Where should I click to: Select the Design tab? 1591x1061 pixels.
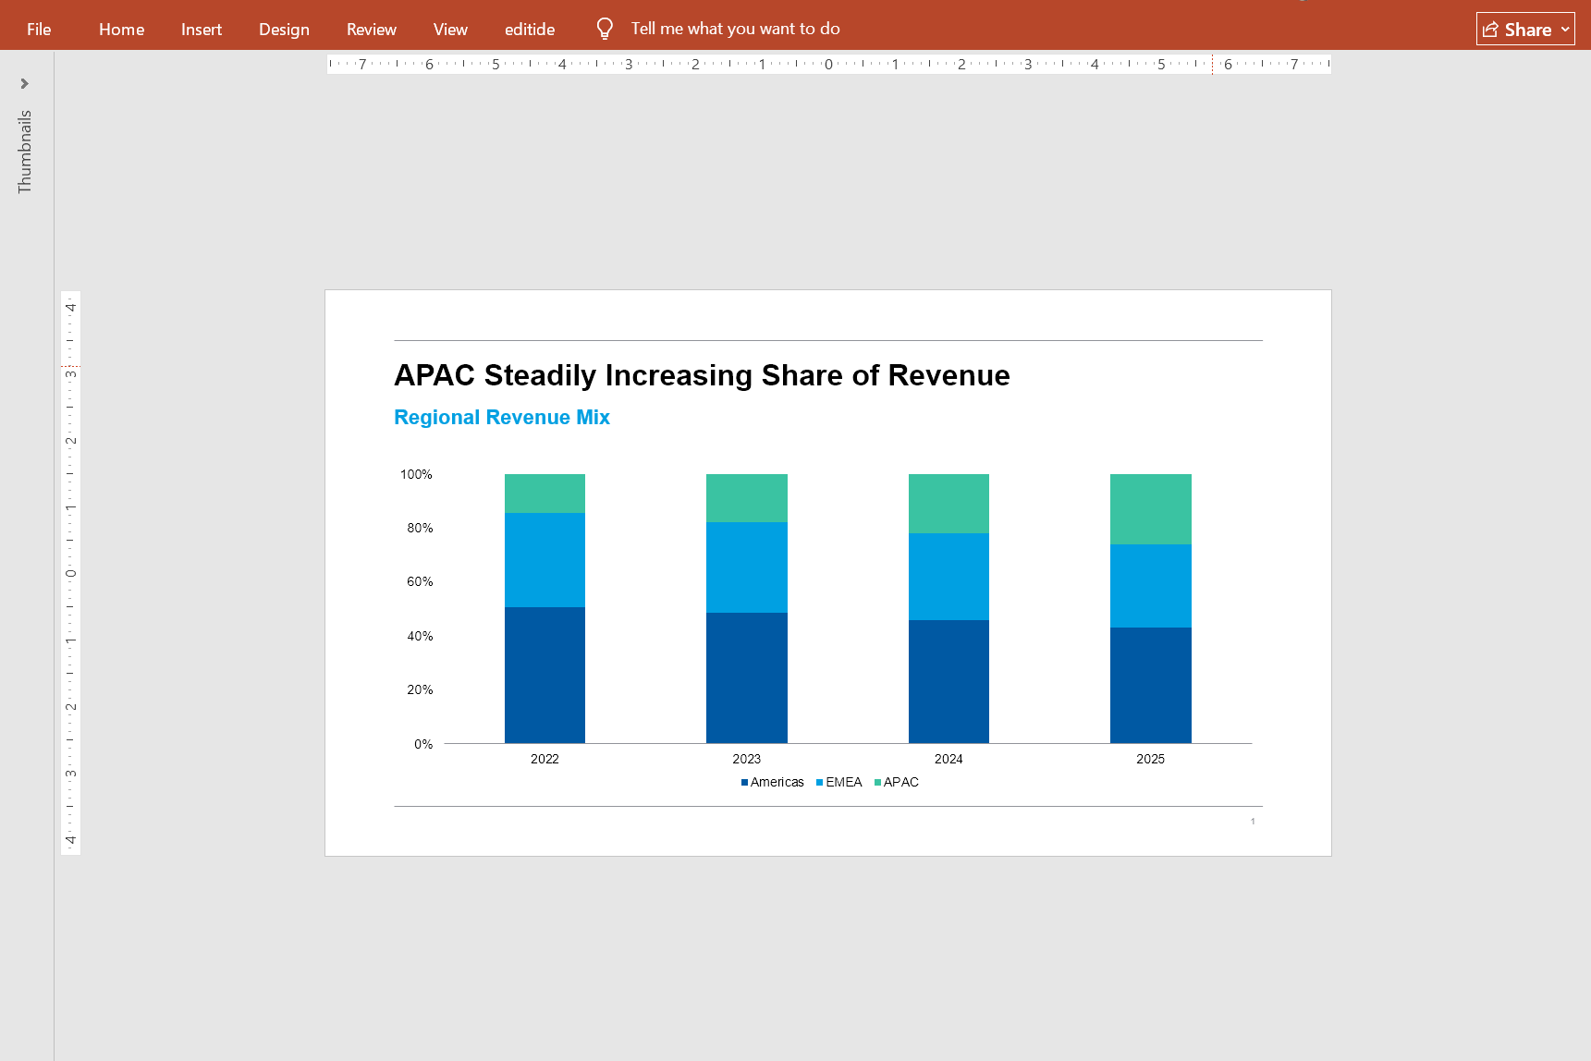(284, 29)
